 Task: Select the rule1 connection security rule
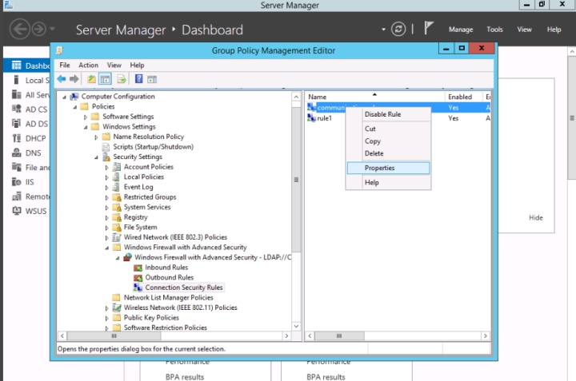[324, 118]
